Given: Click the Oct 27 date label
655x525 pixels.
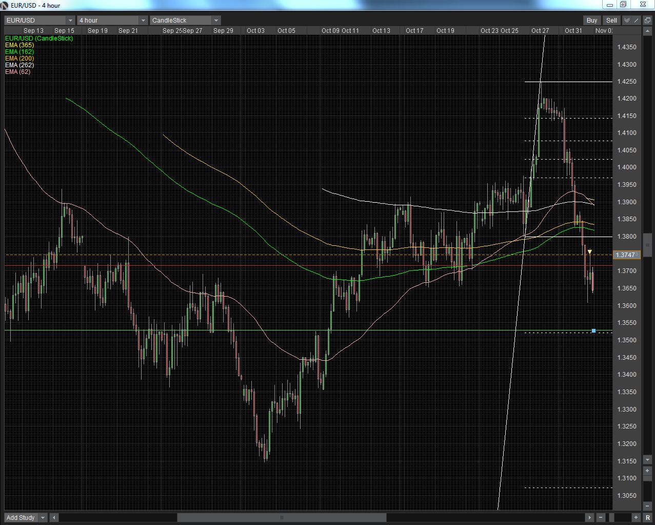Looking at the screenshot, I should [x=540, y=31].
